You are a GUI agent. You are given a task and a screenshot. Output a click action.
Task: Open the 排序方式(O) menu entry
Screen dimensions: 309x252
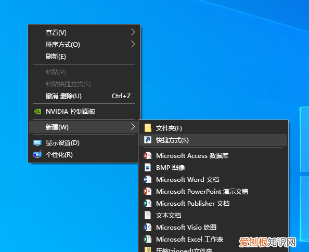[x=85, y=45]
